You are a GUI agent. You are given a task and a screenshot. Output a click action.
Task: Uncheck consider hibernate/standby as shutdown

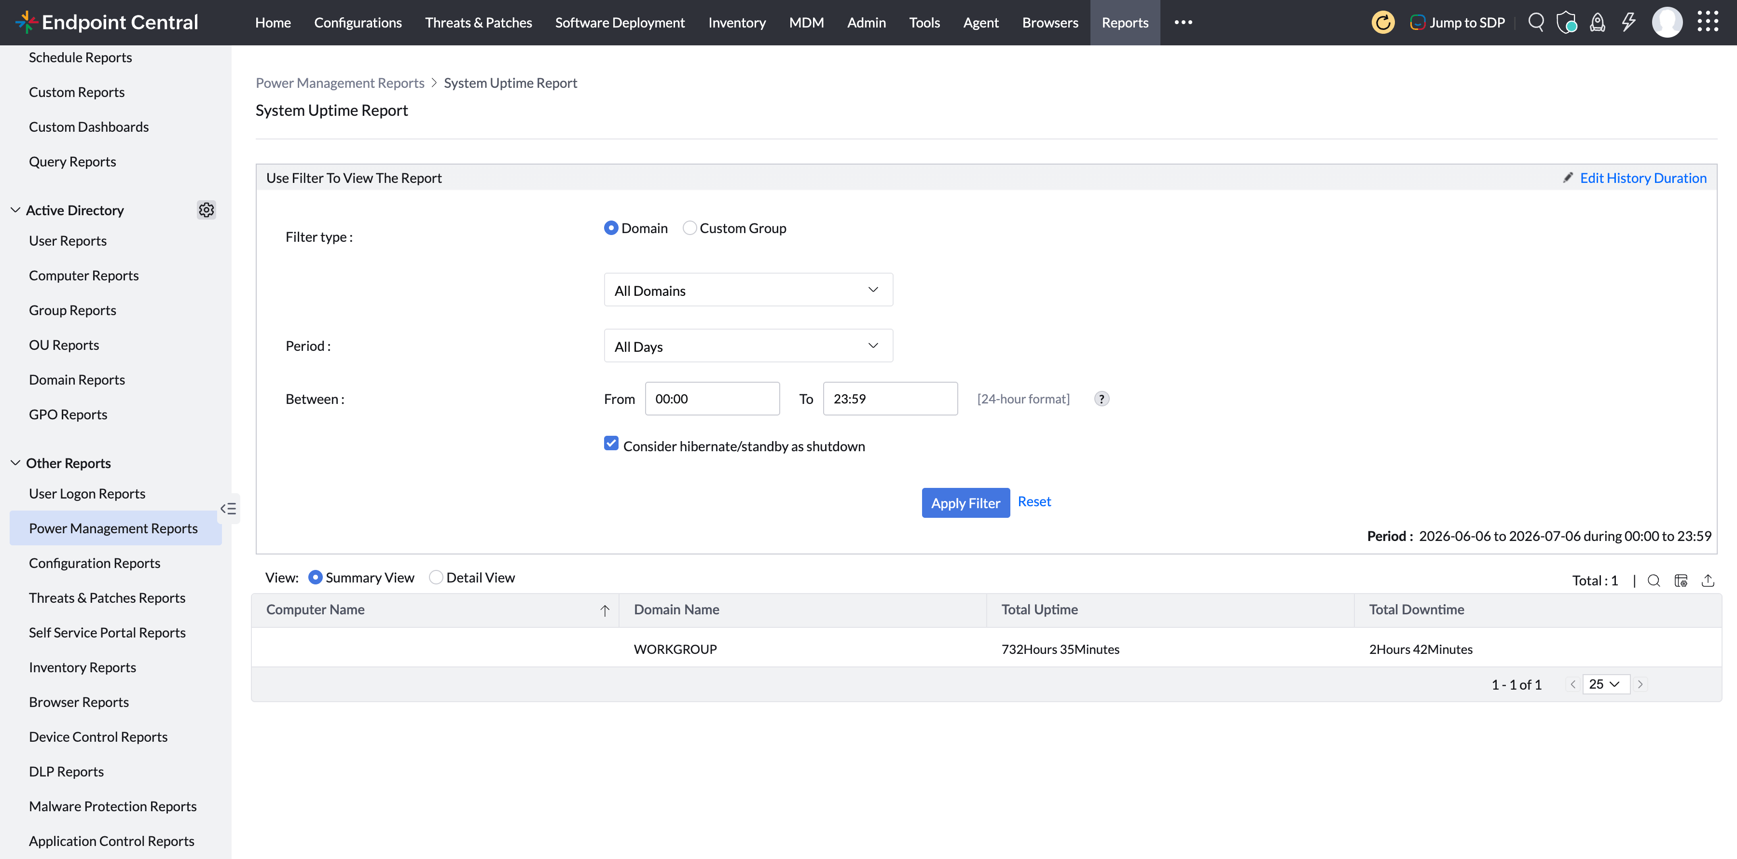[611, 443]
